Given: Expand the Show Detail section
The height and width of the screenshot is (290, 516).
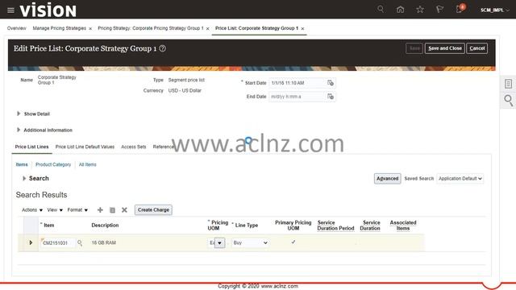Looking at the screenshot, I should coord(19,114).
